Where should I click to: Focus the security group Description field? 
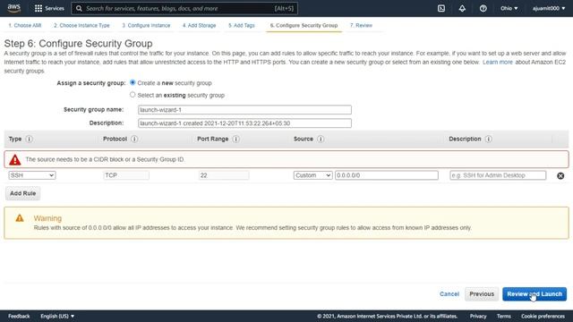point(244,123)
